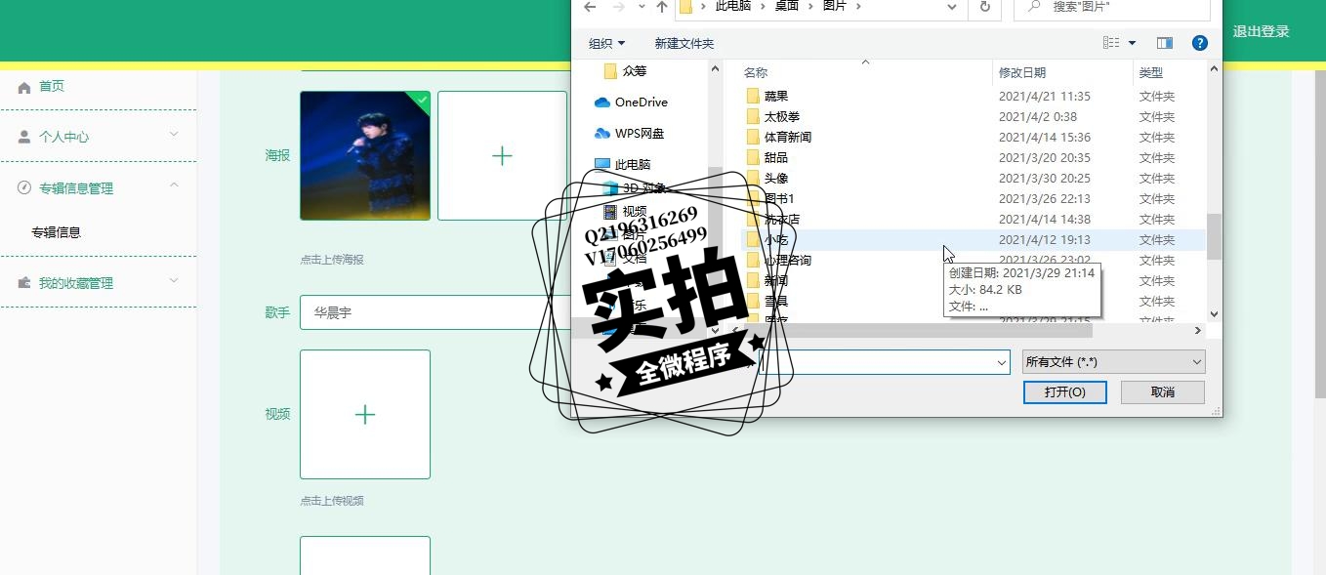Expand the file name dropdown
Viewport: 1326px width, 575px height.
click(x=1001, y=362)
